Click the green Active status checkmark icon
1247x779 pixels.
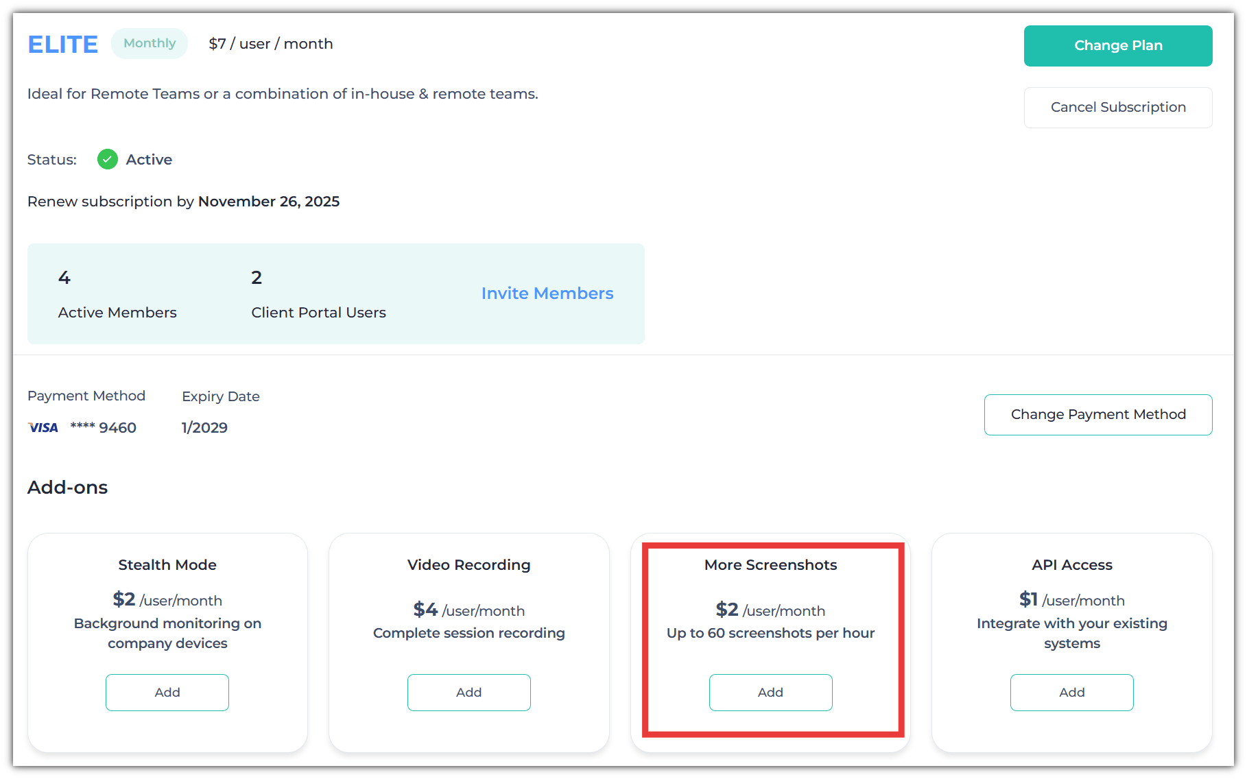(108, 160)
